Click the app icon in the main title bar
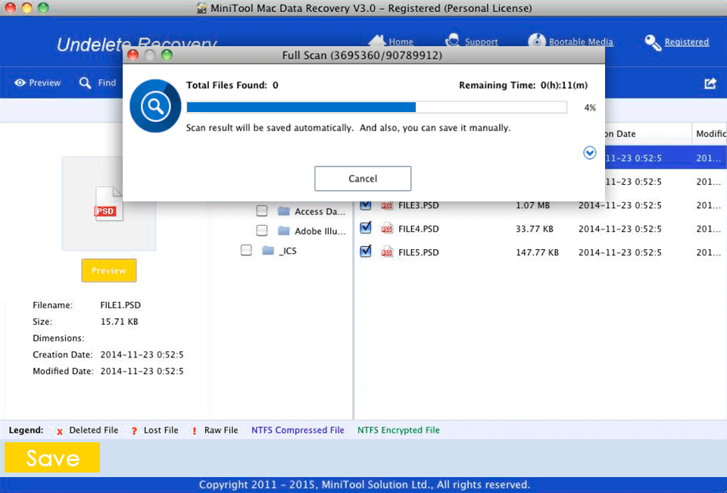 click(201, 8)
